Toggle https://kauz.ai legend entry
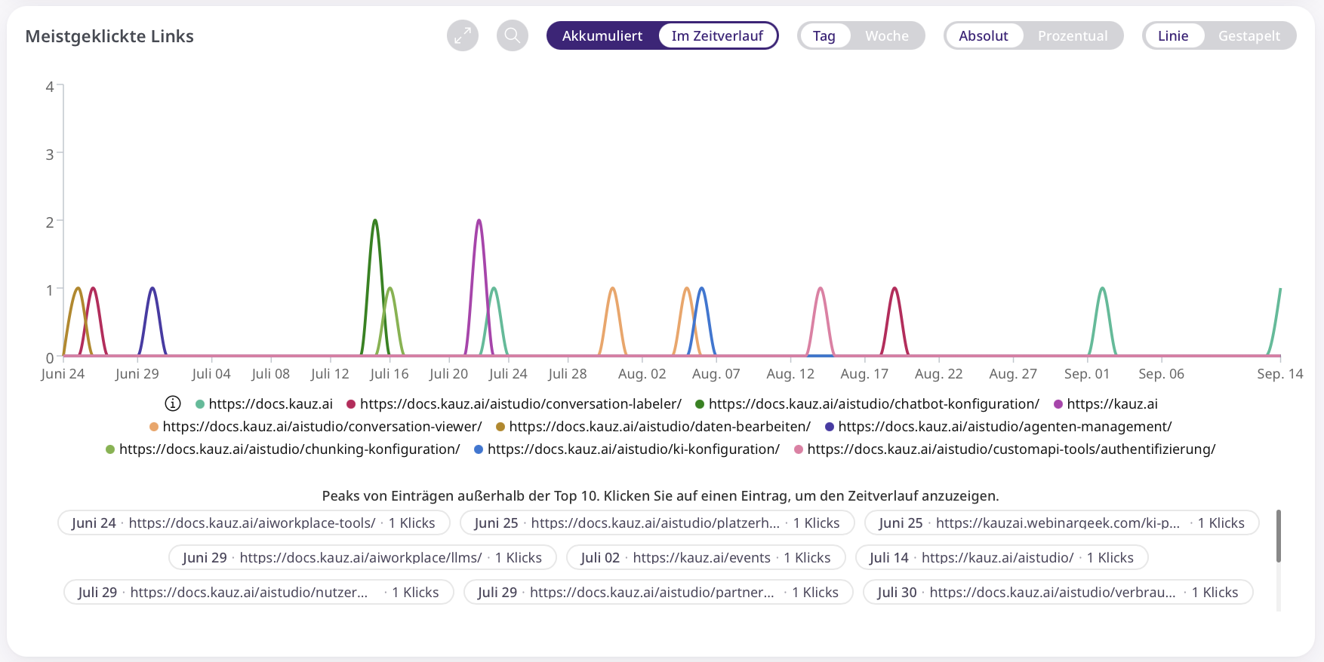The height and width of the screenshot is (662, 1324). 1105,404
